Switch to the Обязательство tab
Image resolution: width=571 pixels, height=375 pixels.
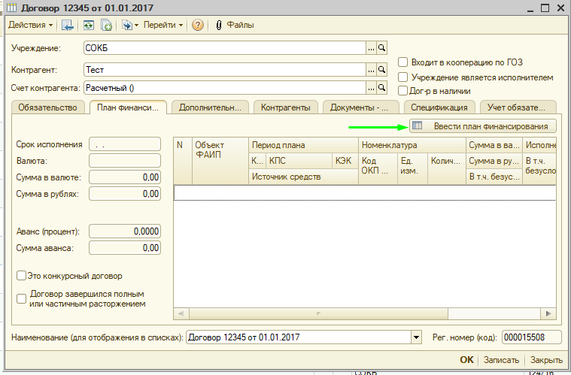[x=48, y=107]
